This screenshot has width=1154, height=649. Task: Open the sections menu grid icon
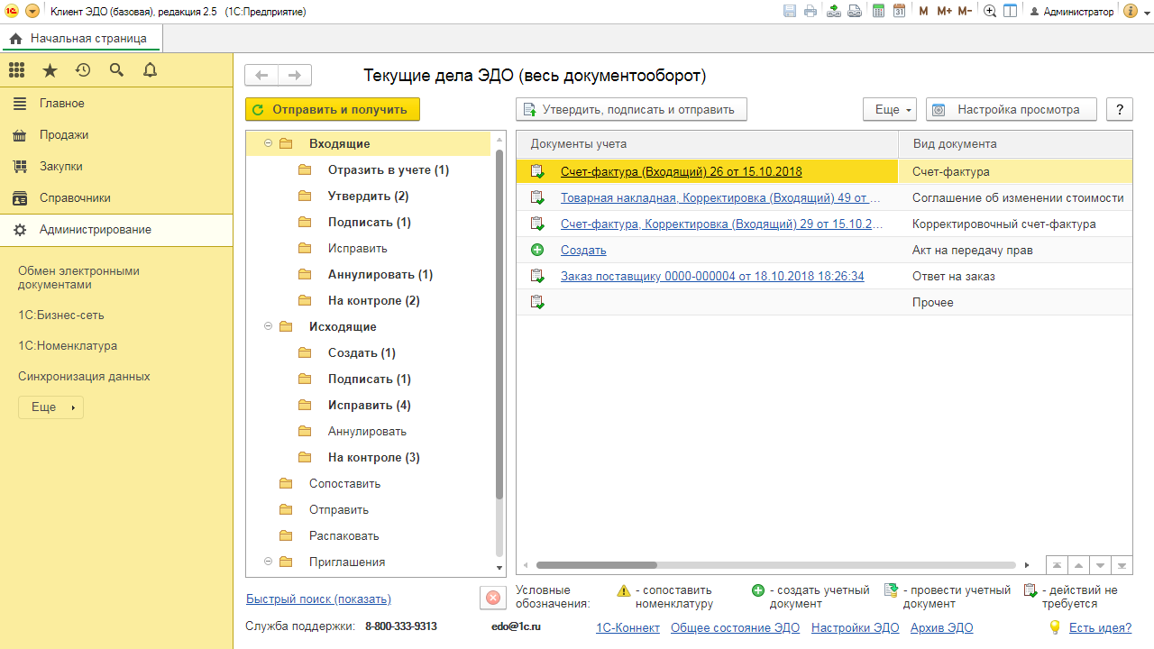[16, 70]
